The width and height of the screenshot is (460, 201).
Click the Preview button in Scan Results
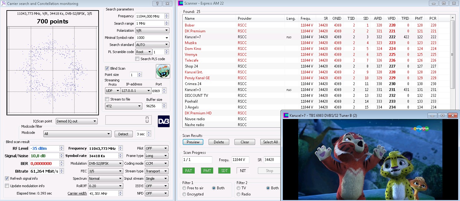pos(193,142)
